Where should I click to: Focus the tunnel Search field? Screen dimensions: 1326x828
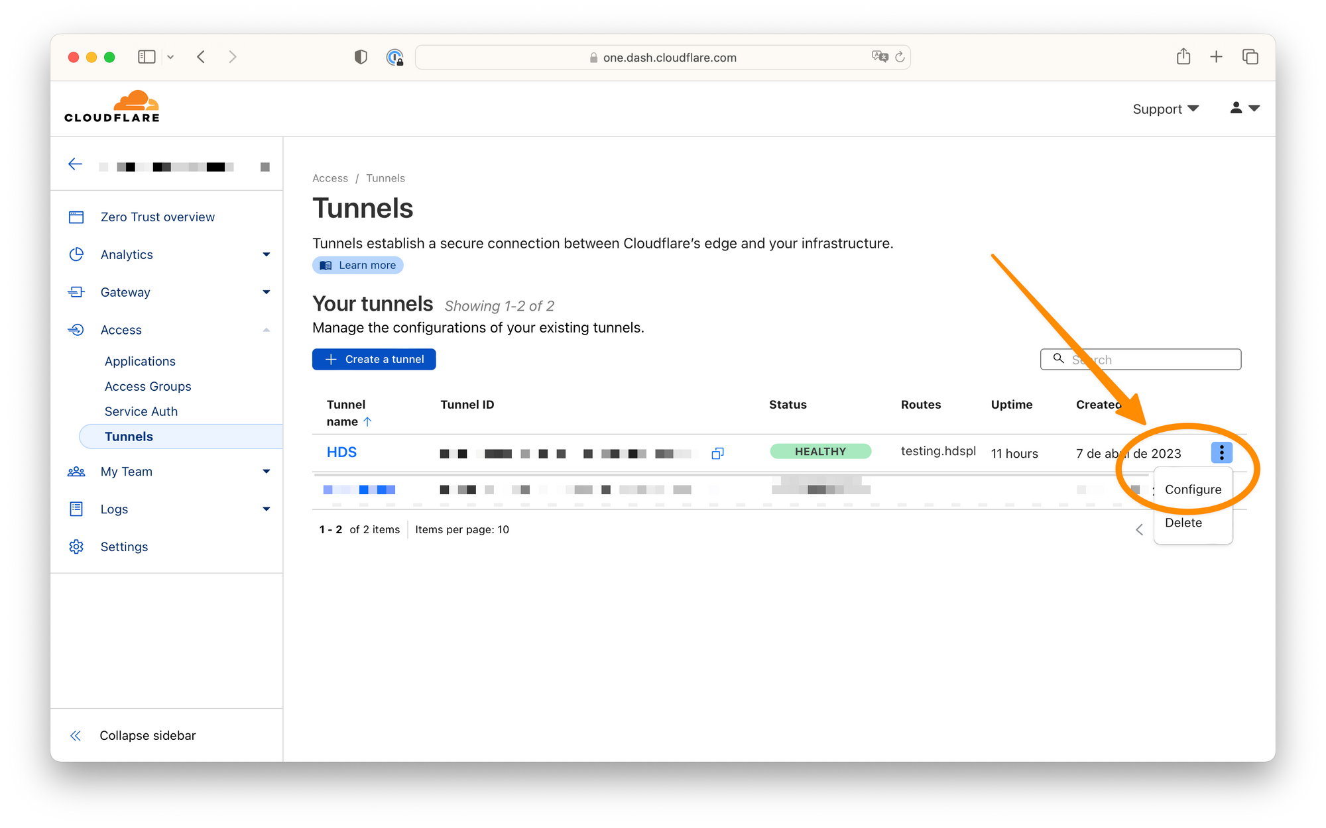point(1140,360)
